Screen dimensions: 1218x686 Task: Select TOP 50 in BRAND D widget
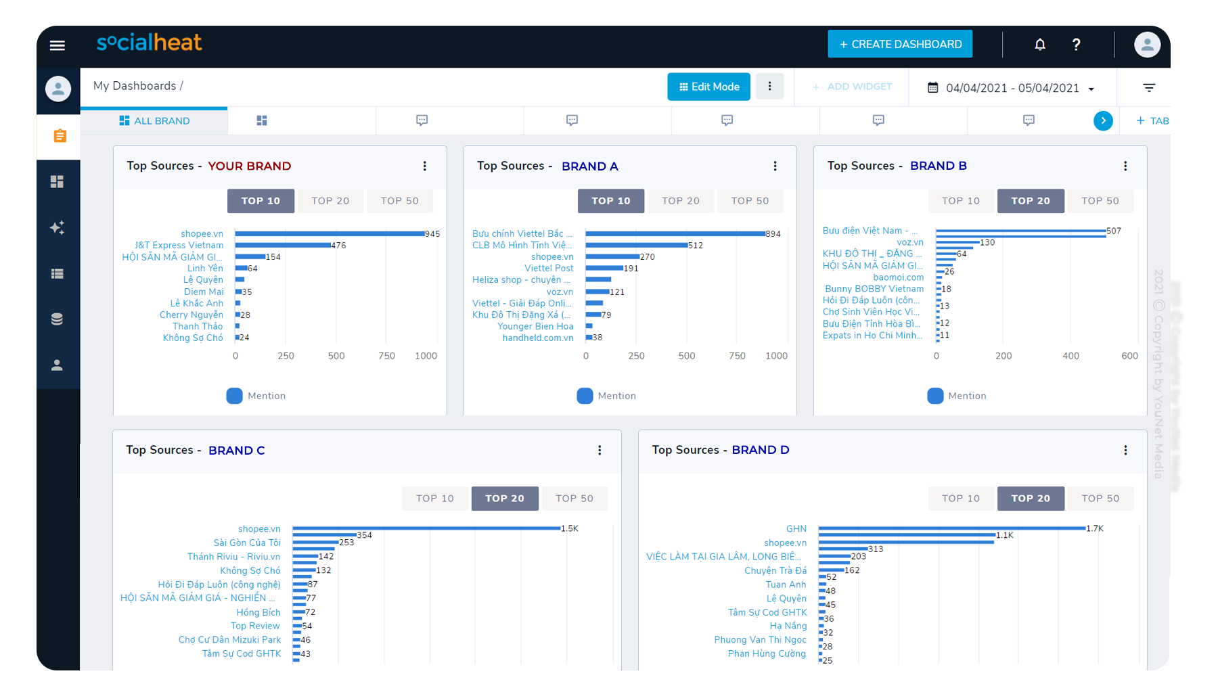(1100, 499)
